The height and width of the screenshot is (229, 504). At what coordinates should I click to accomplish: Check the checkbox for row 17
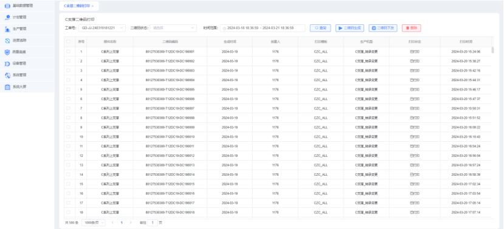[x=68, y=203]
